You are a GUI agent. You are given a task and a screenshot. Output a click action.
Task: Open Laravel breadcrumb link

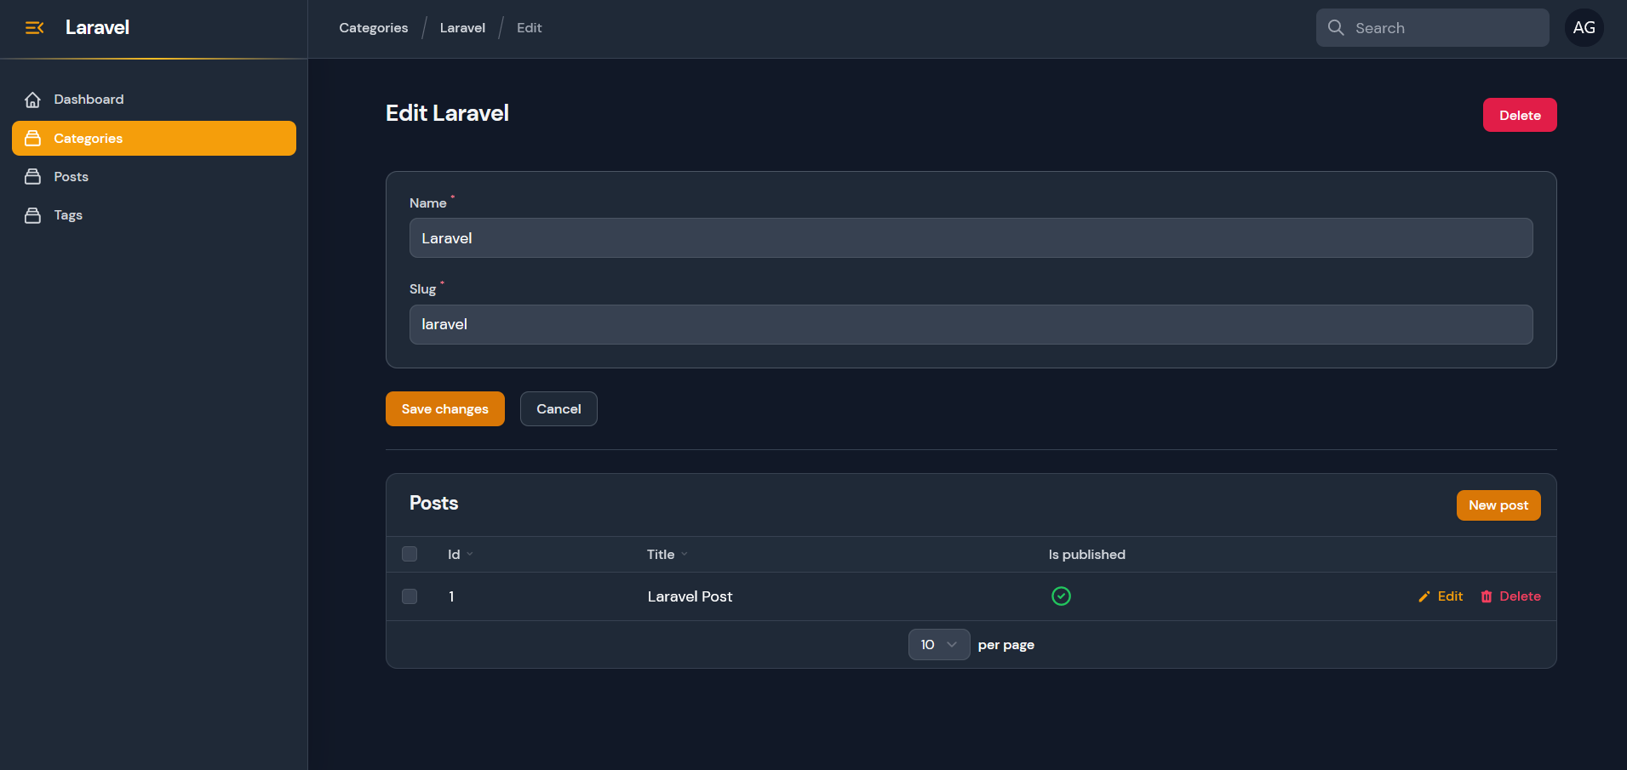click(462, 28)
